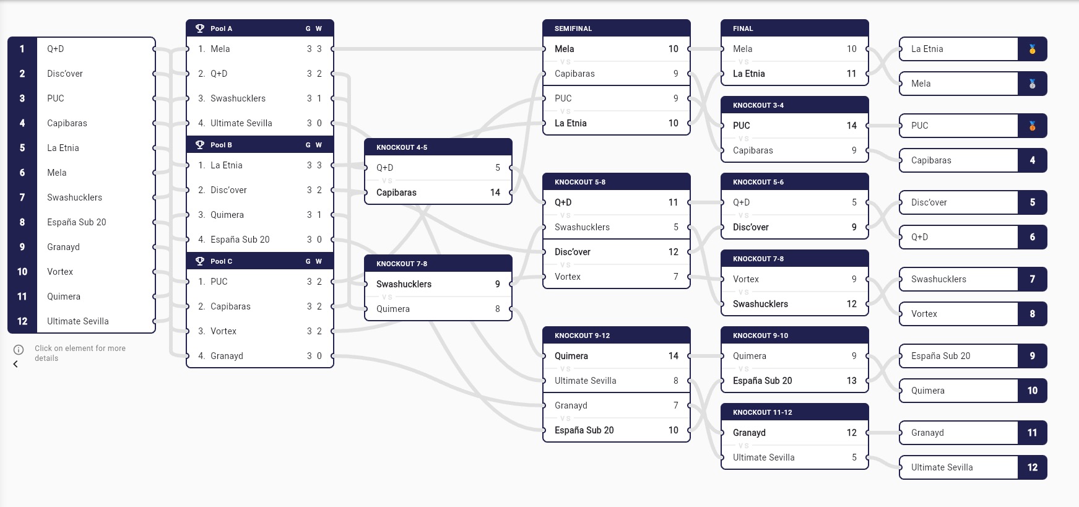
Task: Click the bronze medal beside PUC
Action: tap(1032, 126)
